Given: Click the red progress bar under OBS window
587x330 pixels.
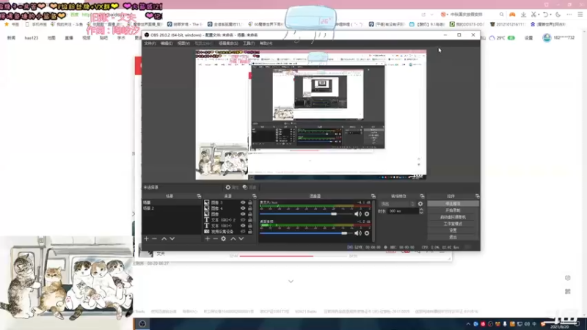Looking at the screenshot, I should pyautogui.click(x=277, y=256).
